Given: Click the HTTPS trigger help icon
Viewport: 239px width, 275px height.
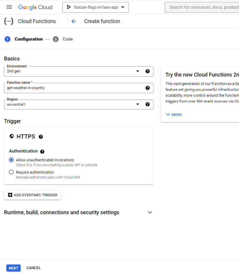Looking at the screenshot, I should click(x=41, y=137).
